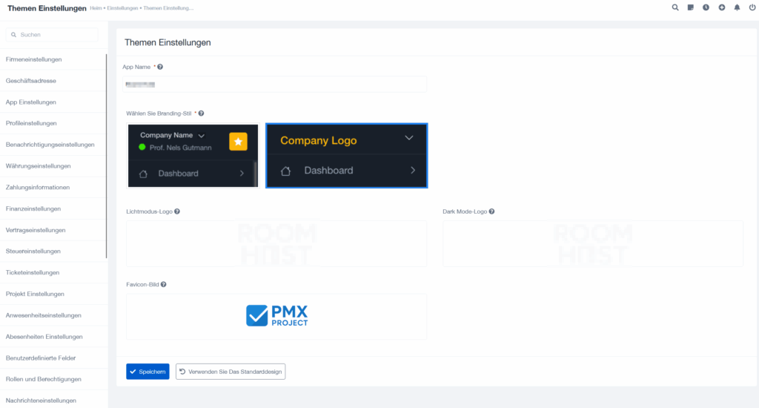Open the notifications bell
This screenshot has width=759, height=408.
737,7
